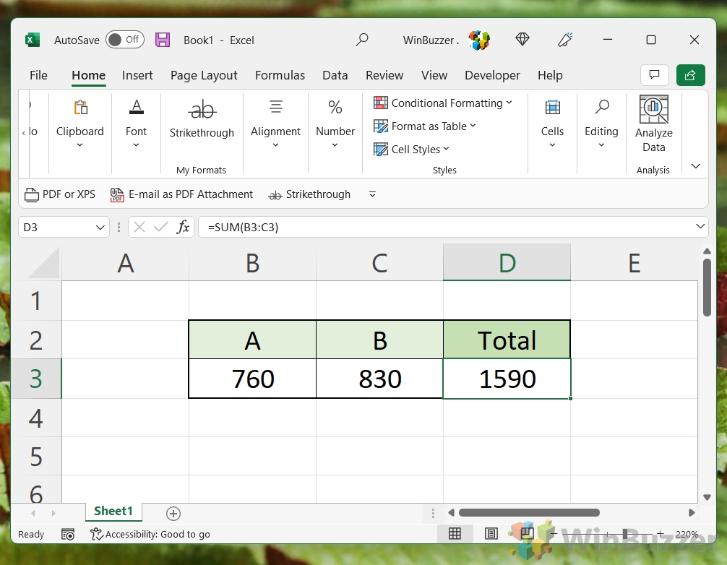The image size is (727, 565).
Task: Click PDF or XPS quick access button
Action: pyautogui.click(x=60, y=194)
